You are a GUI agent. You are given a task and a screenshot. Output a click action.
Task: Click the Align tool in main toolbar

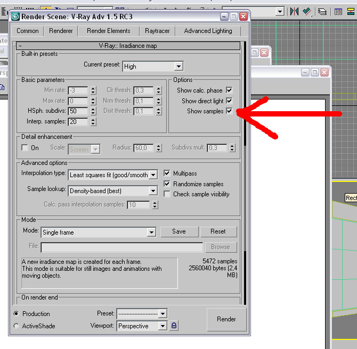(307, 11)
